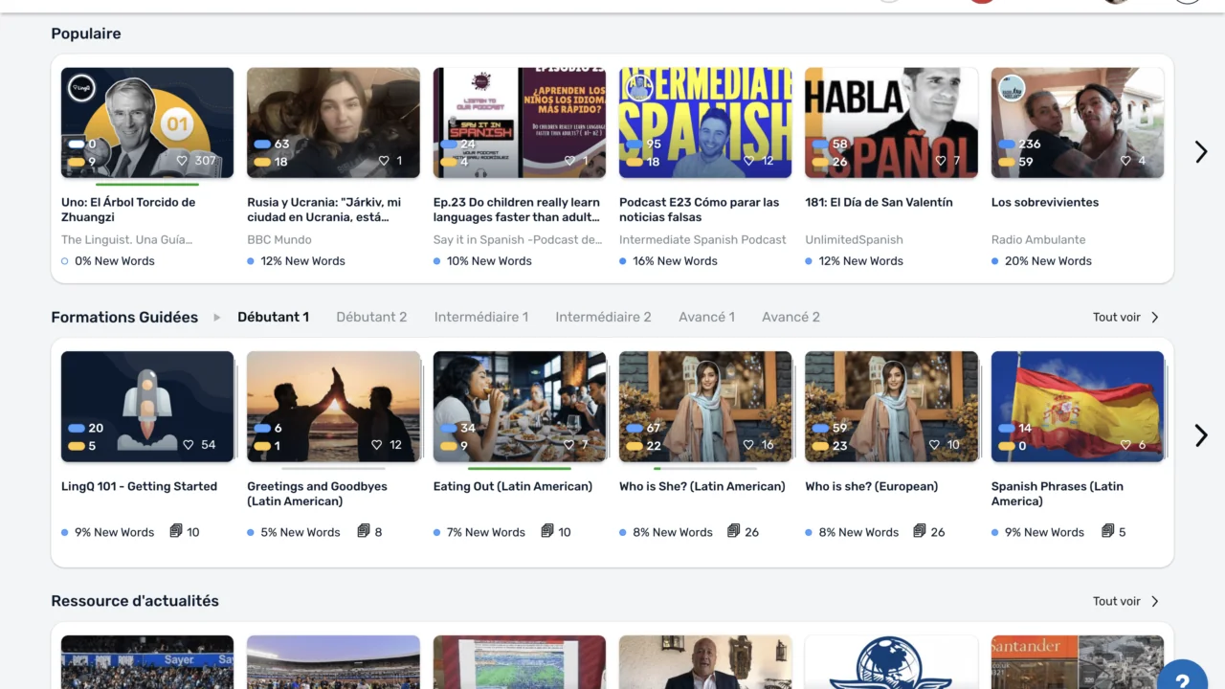
Task: Select the Intermédiaire 1 tab
Action: pos(480,318)
